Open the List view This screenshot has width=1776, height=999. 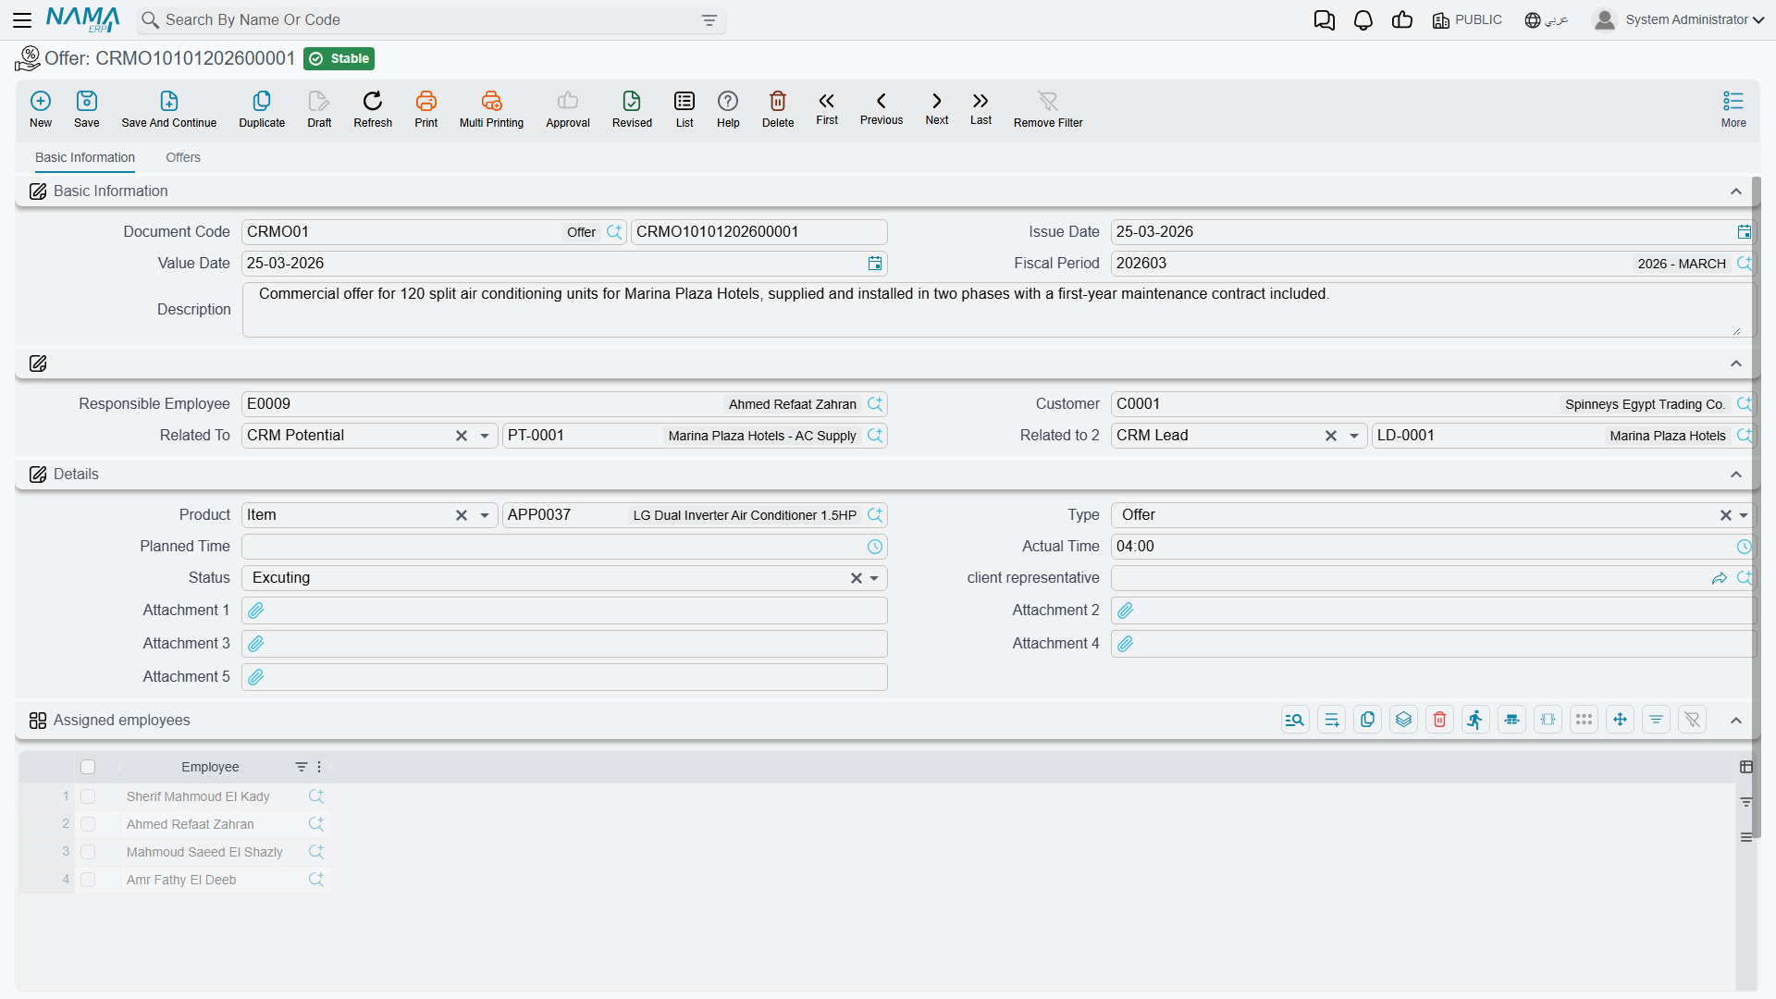[684, 108]
